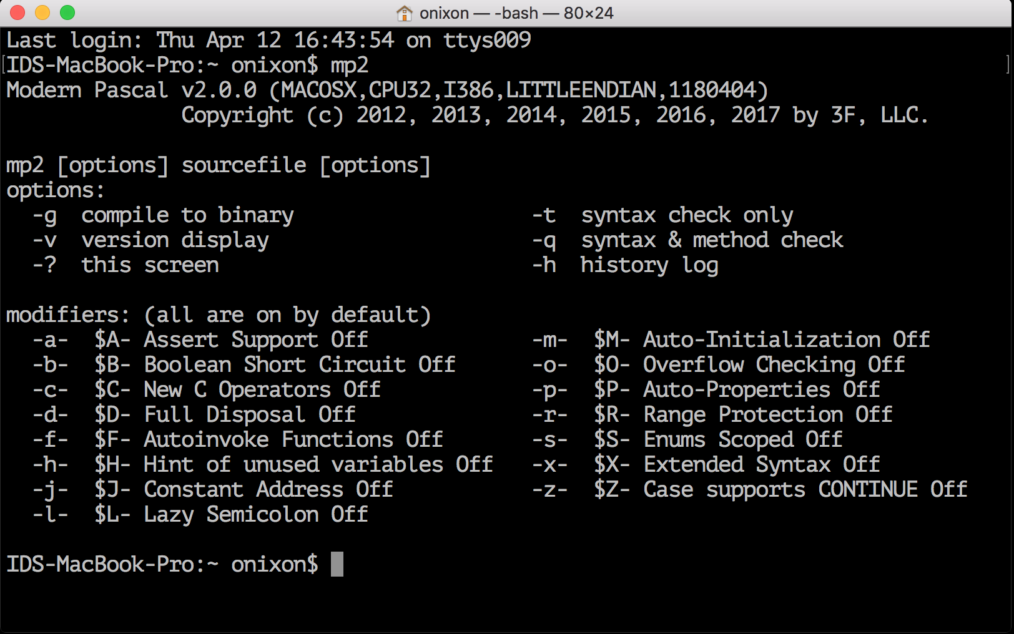
Task: Click the green zoom window button
Action: point(67,12)
